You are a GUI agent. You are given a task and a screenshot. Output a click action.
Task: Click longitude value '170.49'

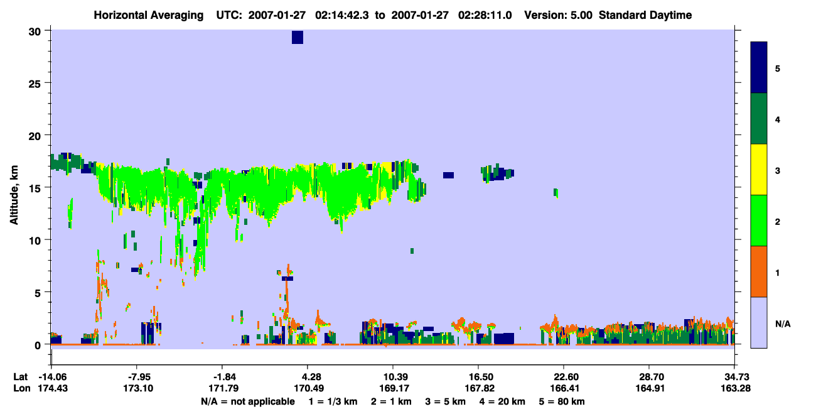[x=308, y=389]
